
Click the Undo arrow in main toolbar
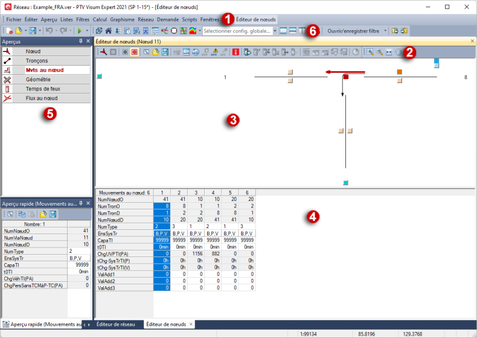click(50, 30)
